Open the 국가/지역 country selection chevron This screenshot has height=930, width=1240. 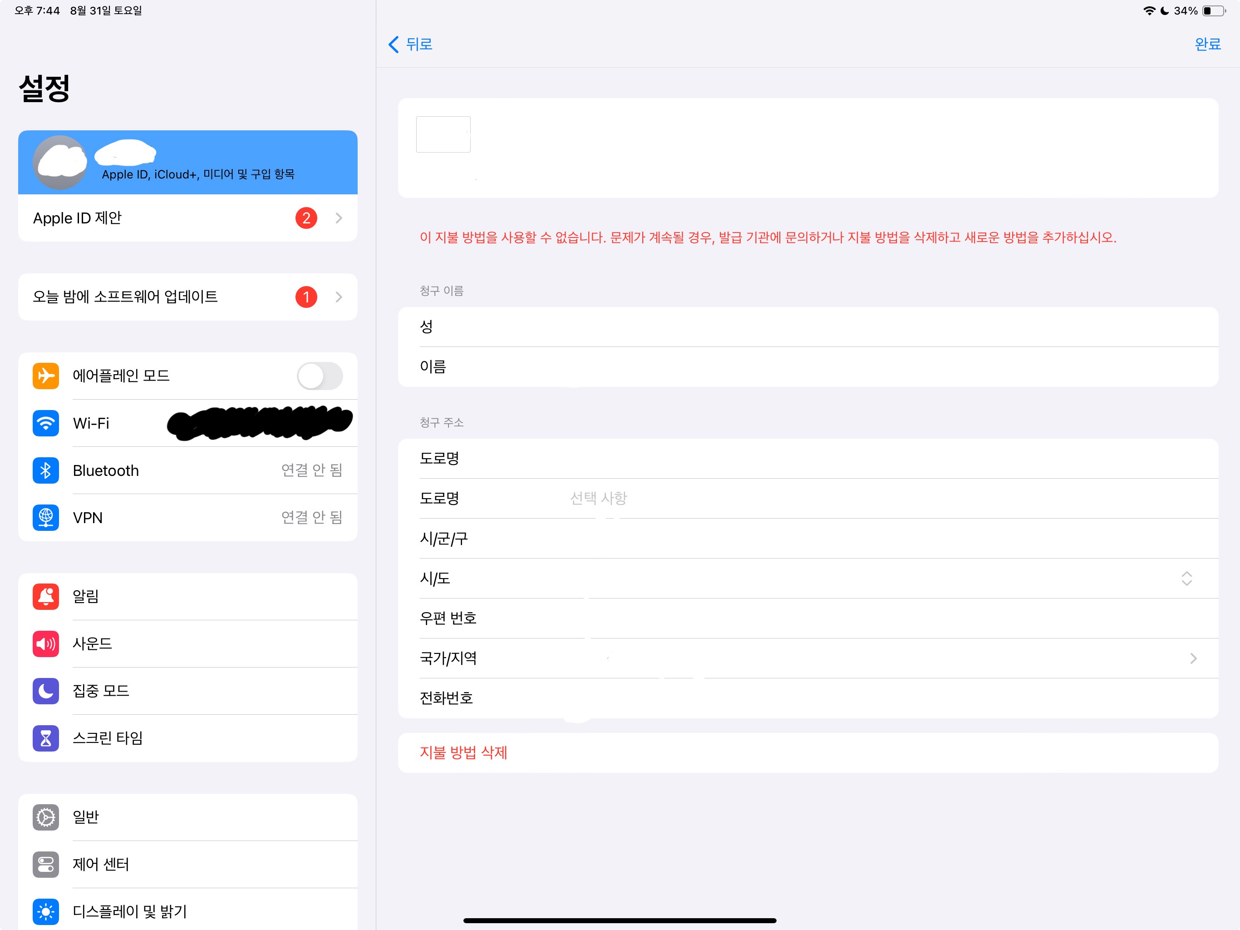1193,658
